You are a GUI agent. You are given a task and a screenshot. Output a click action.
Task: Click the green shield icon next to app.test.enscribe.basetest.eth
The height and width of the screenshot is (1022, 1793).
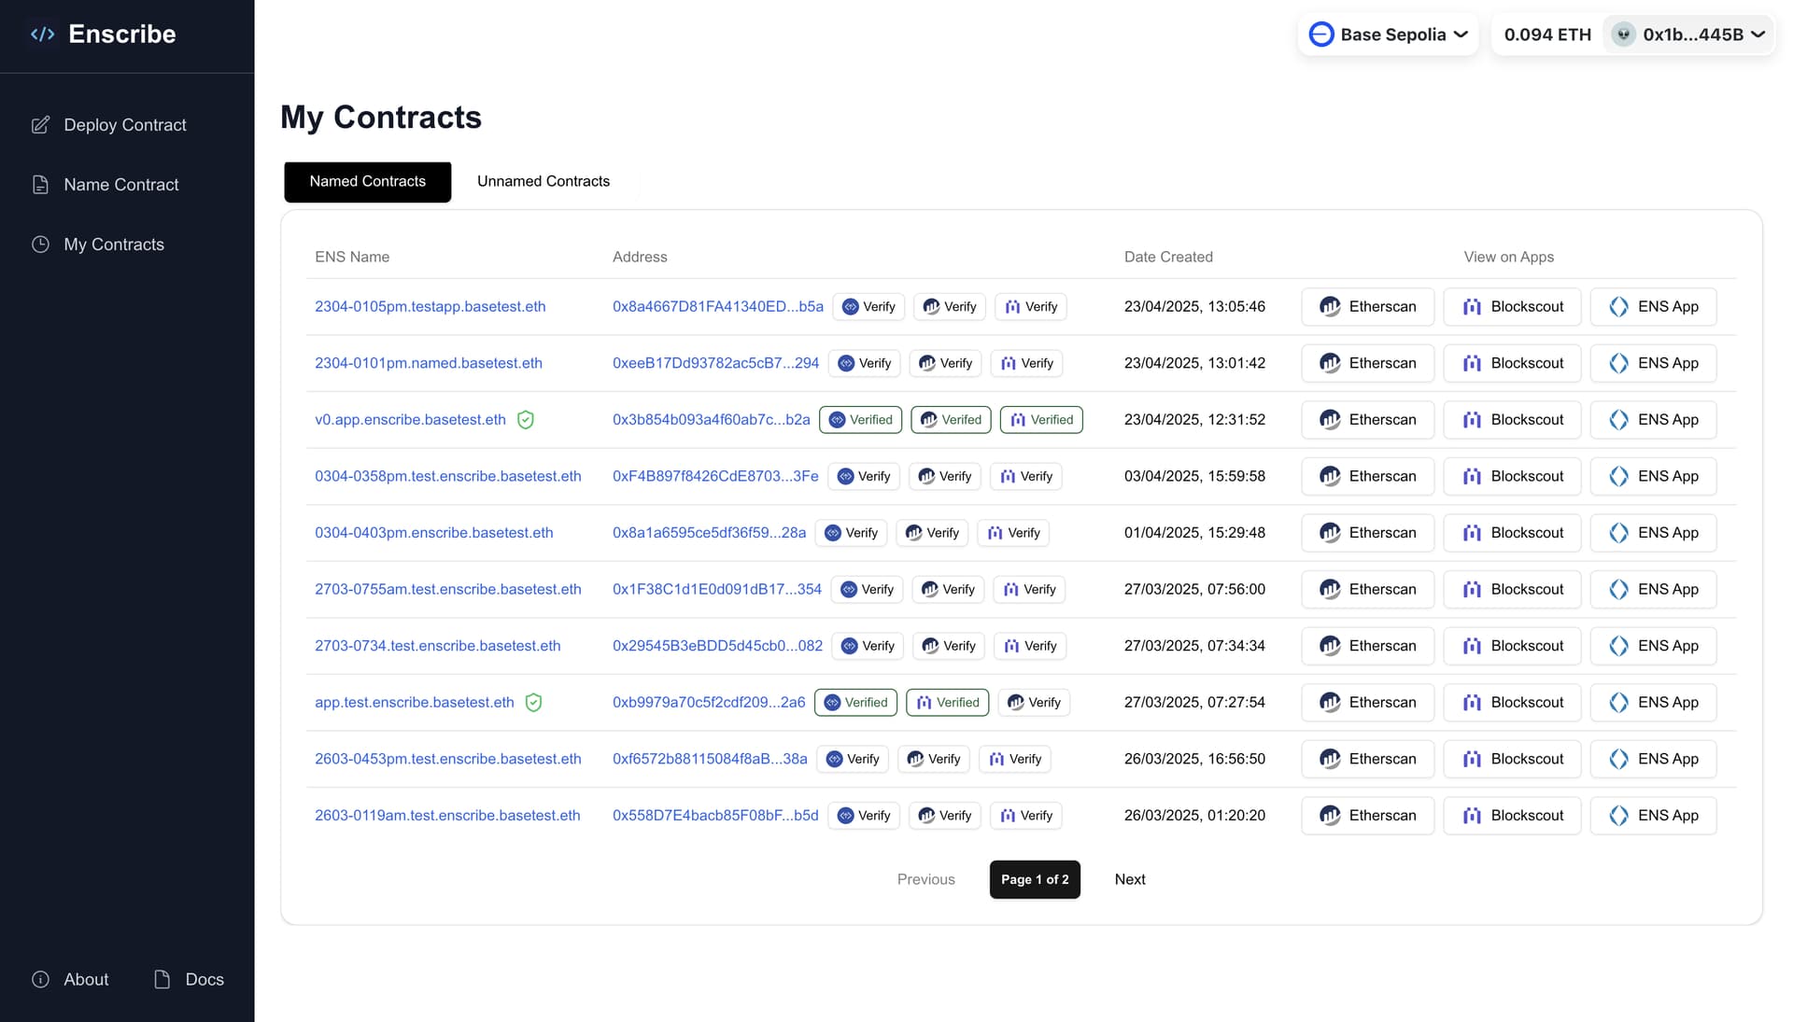(x=533, y=703)
